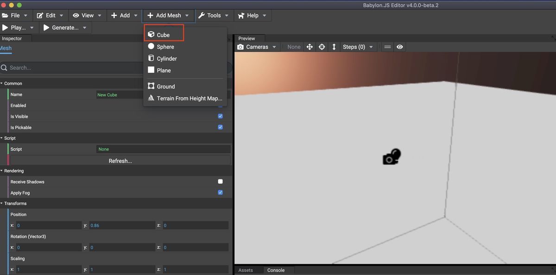This screenshot has height=275, width=556.
Task: Click the Refresh button in Script section
Action: coord(120,161)
